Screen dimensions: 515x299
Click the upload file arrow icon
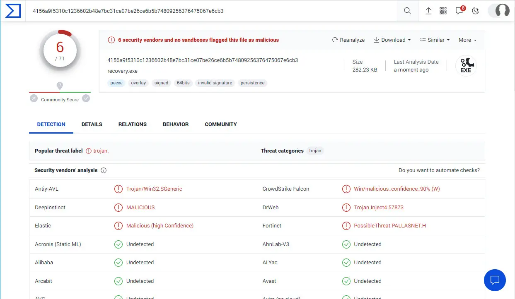coord(428,11)
